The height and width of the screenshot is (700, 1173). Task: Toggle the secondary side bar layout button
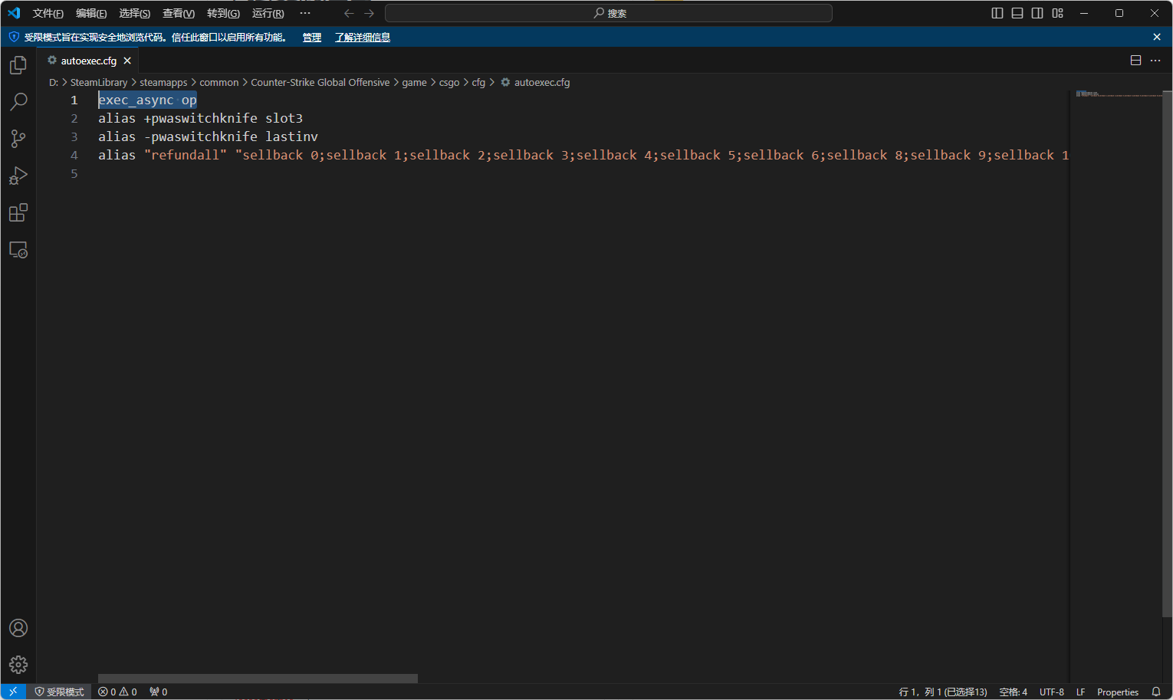tap(1037, 13)
